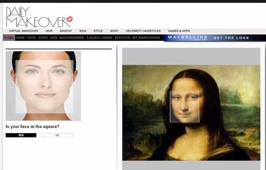Browse Celebrity Hairstyles
Viewport: 266px width, 170px height.
coord(143,31)
